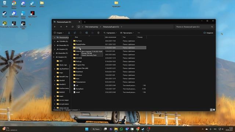Select the Program Files (x86) folder
This screenshot has width=235, height=132.
pyautogui.click(x=109, y=68)
